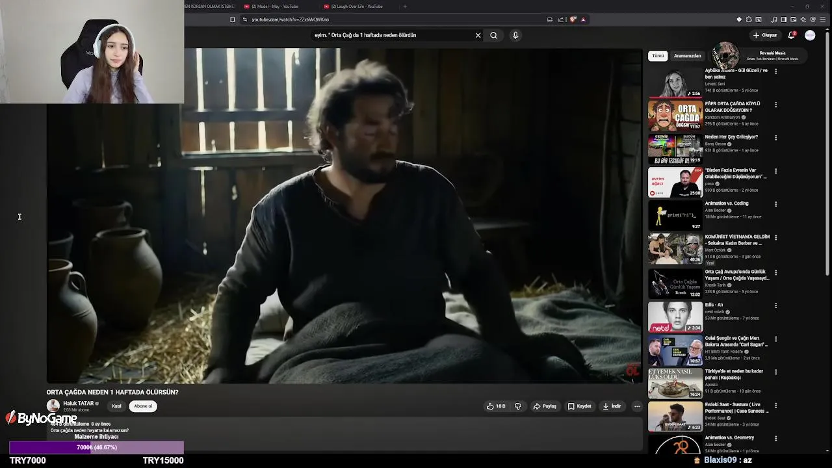Open YouTube notifications bell
The image size is (832, 468).
pos(792,35)
